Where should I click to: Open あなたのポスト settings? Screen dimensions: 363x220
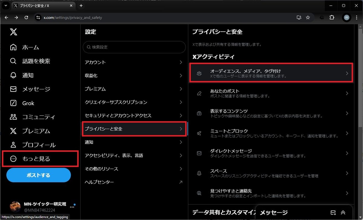tap(271, 93)
